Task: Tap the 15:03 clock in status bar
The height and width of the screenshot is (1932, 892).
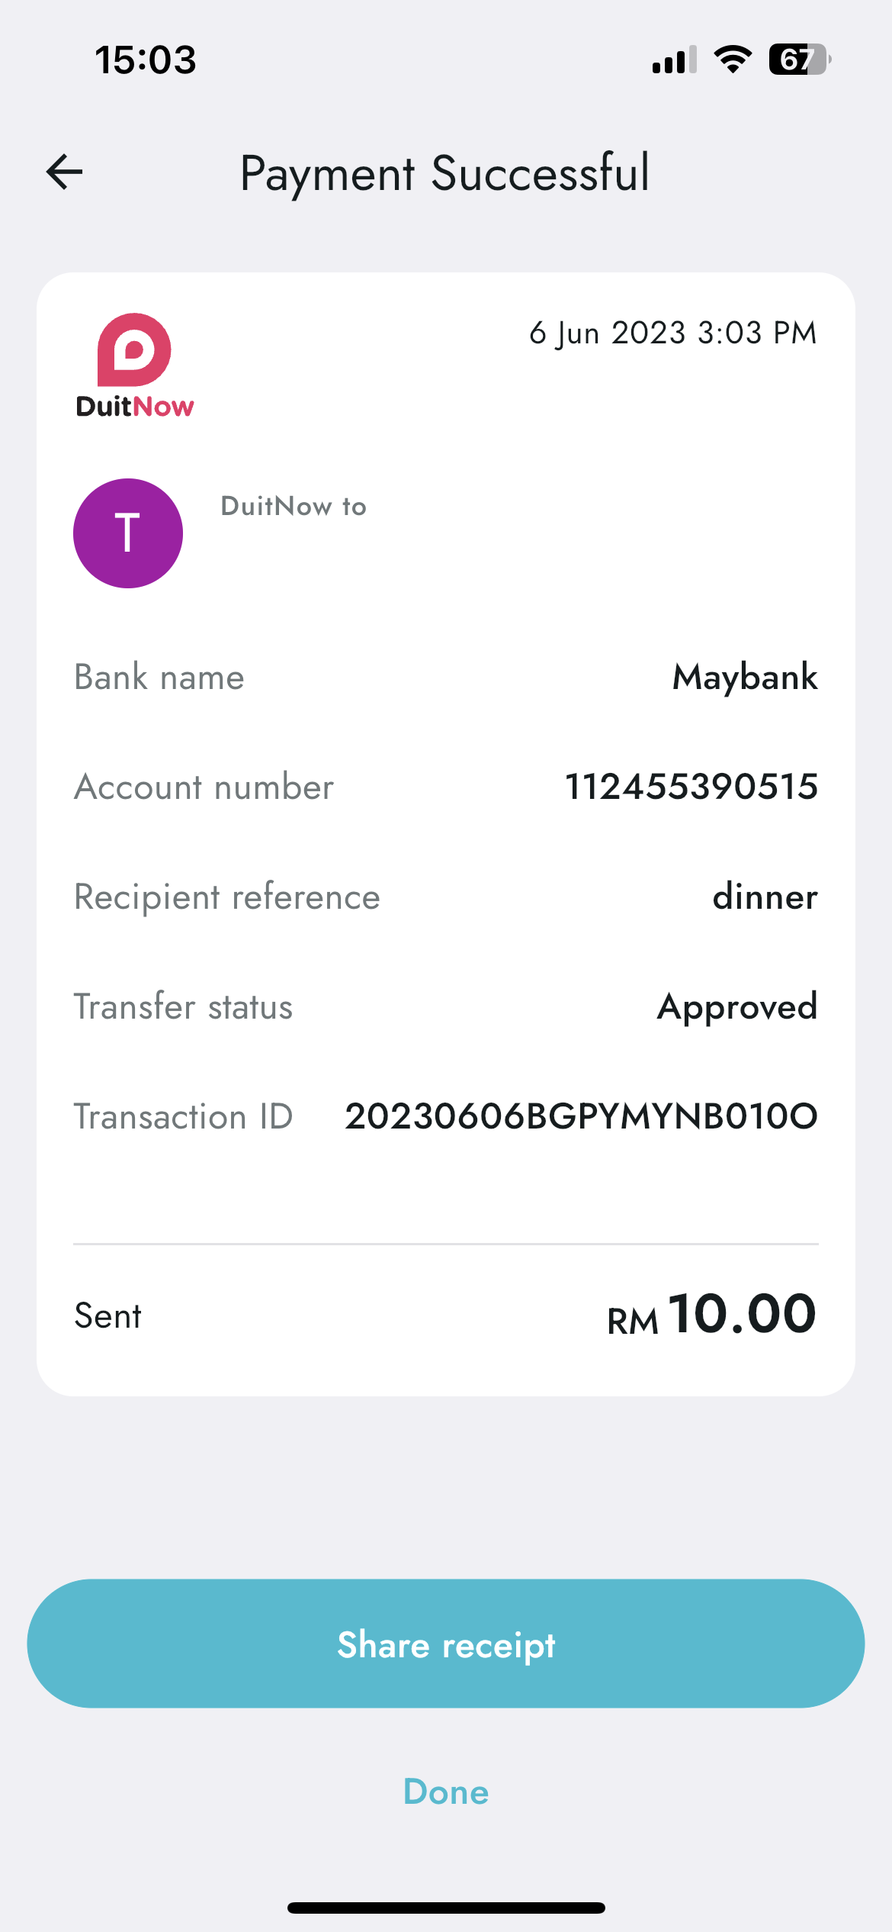Action: click(146, 60)
